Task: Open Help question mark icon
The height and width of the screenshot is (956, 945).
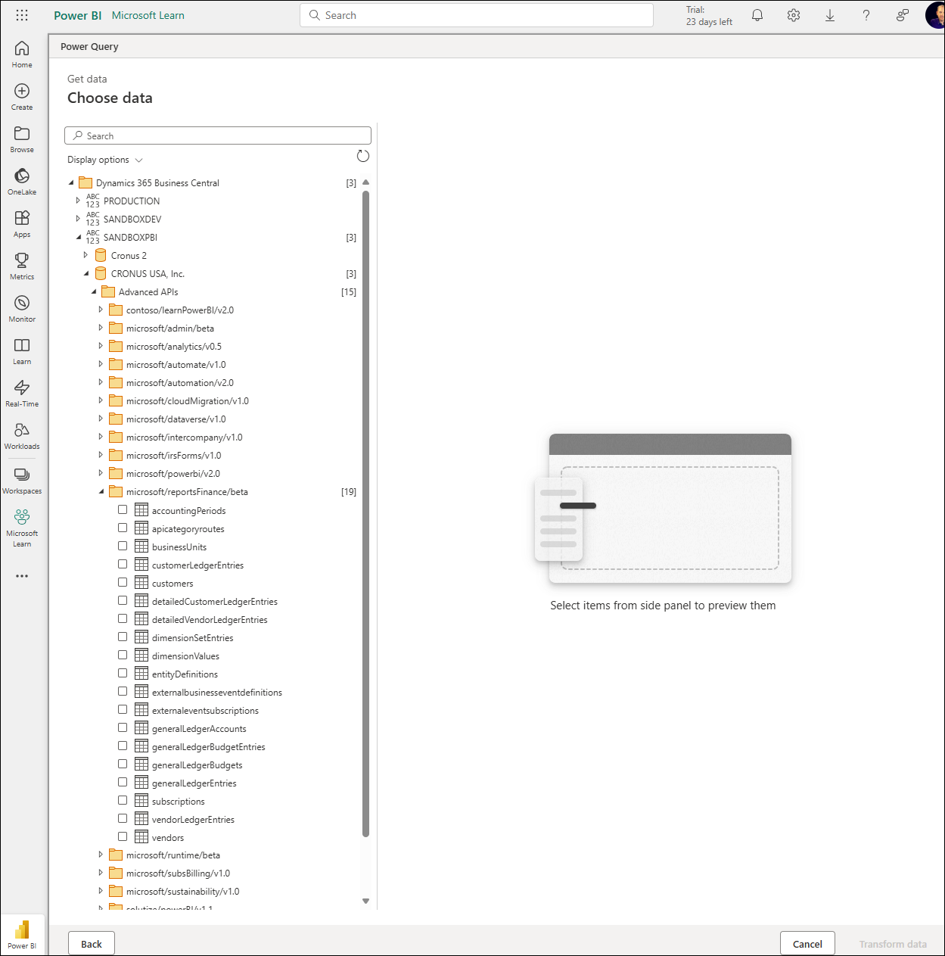Action: click(x=866, y=15)
